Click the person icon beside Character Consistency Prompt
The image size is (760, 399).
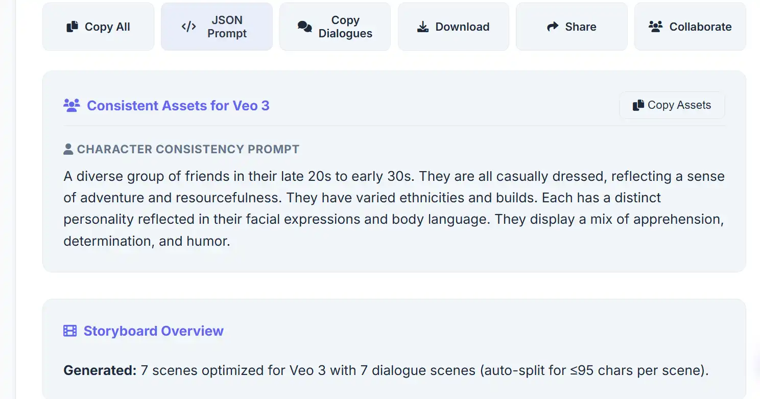pos(68,148)
